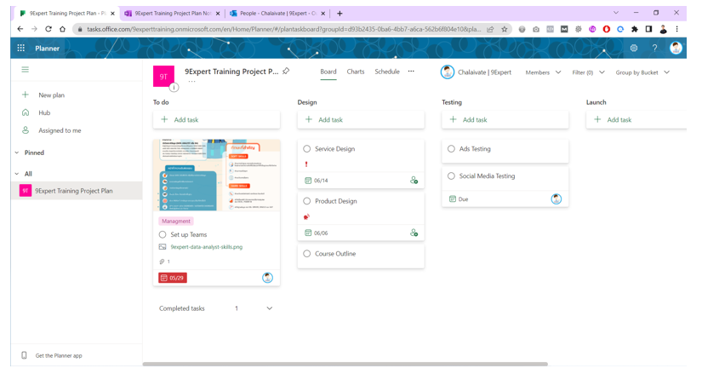The image size is (702, 374).
Task: Click the attachment count paperclip icon
Action: click(x=162, y=262)
